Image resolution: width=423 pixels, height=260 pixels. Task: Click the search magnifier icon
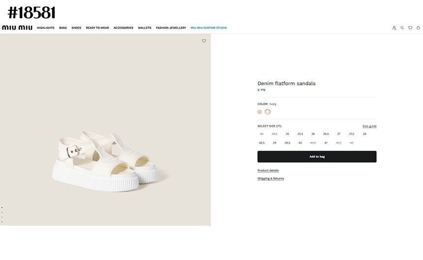[x=402, y=28]
